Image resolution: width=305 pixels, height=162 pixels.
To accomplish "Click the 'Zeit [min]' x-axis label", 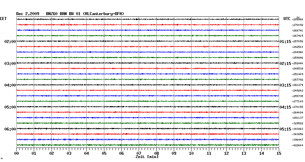I will pyautogui.click(x=147, y=157).
